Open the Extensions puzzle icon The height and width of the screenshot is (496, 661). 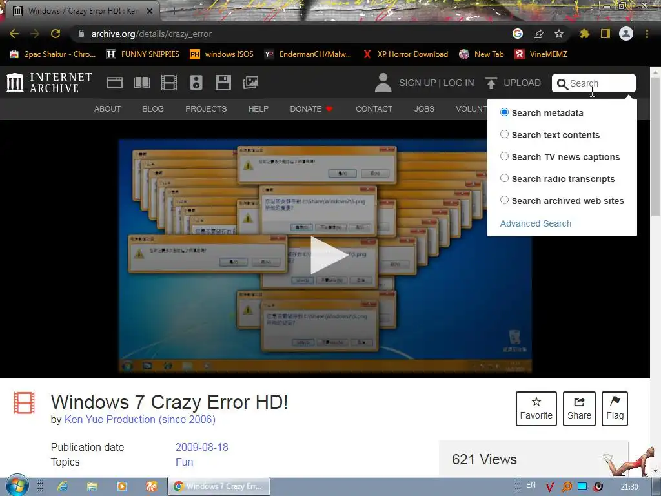point(585,34)
